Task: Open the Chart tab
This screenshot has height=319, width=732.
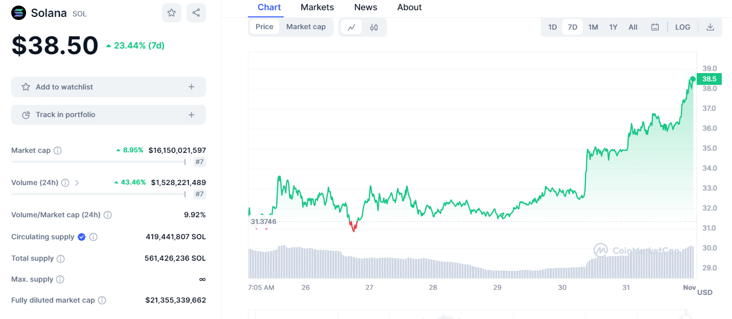Action: coord(269,7)
